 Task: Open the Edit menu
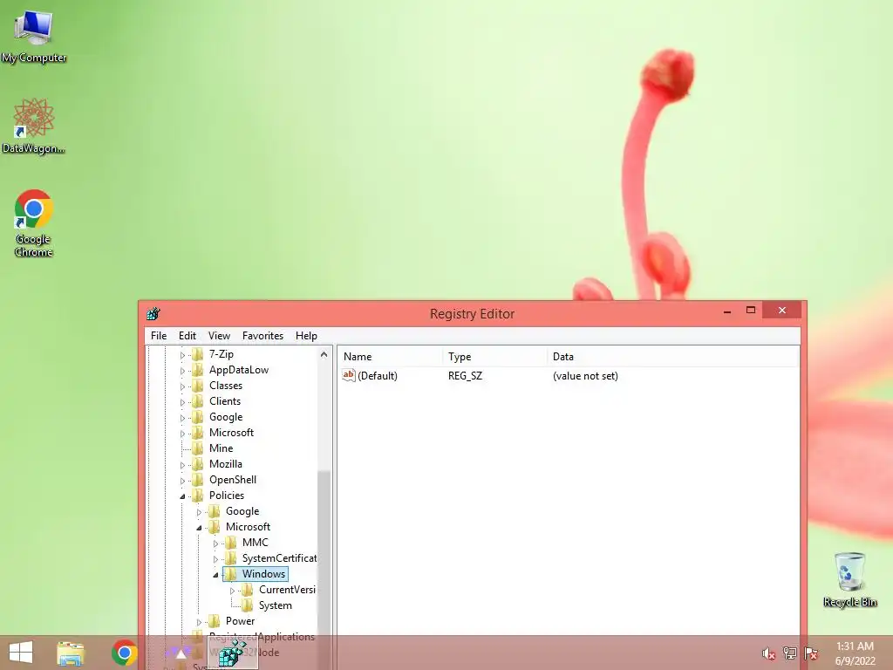(x=187, y=336)
